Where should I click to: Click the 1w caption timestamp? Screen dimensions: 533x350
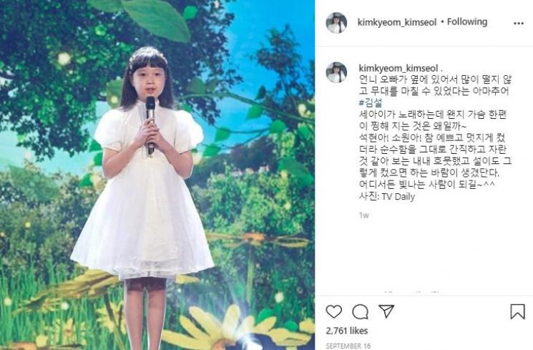[x=363, y=215]
